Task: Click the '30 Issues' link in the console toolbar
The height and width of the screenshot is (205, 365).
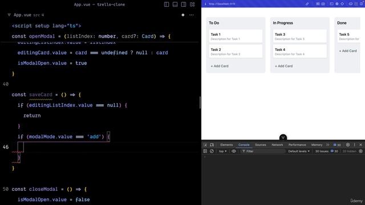Action: [x=326, y=151]
